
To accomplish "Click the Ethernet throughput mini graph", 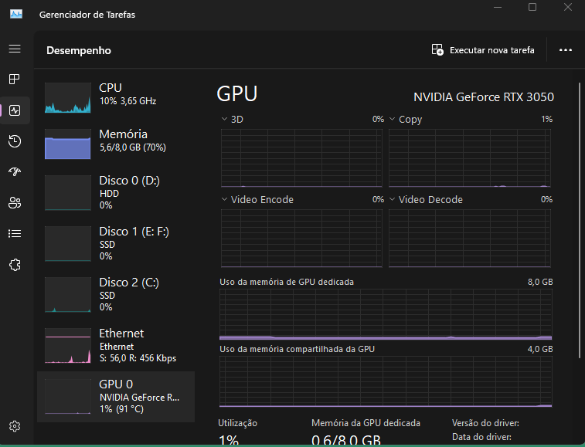I will 68,346.
